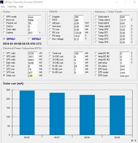Select the SP3 curr radio button
Screen dimensions: 138x143
4,72
